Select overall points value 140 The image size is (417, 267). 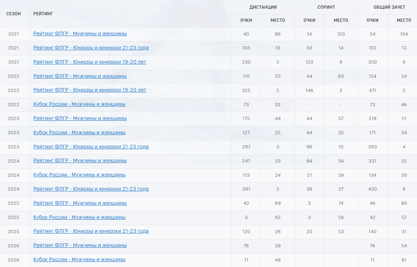tap(372, 232)
